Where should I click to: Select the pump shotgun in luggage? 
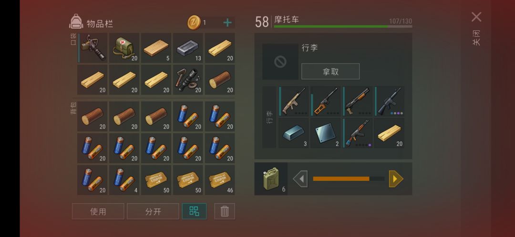[357, 101]
